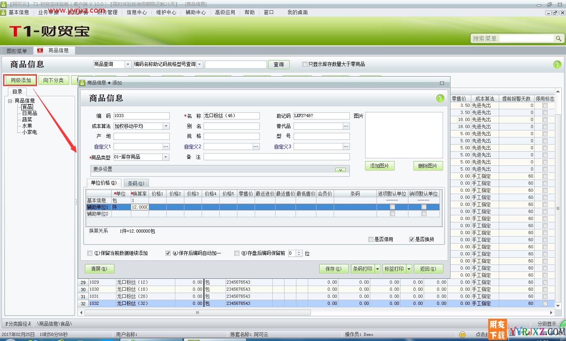This screenshot has height=341, width=566.
Task: Open ellipsis picker next to 自定义1 field
Action: point(166,147)
